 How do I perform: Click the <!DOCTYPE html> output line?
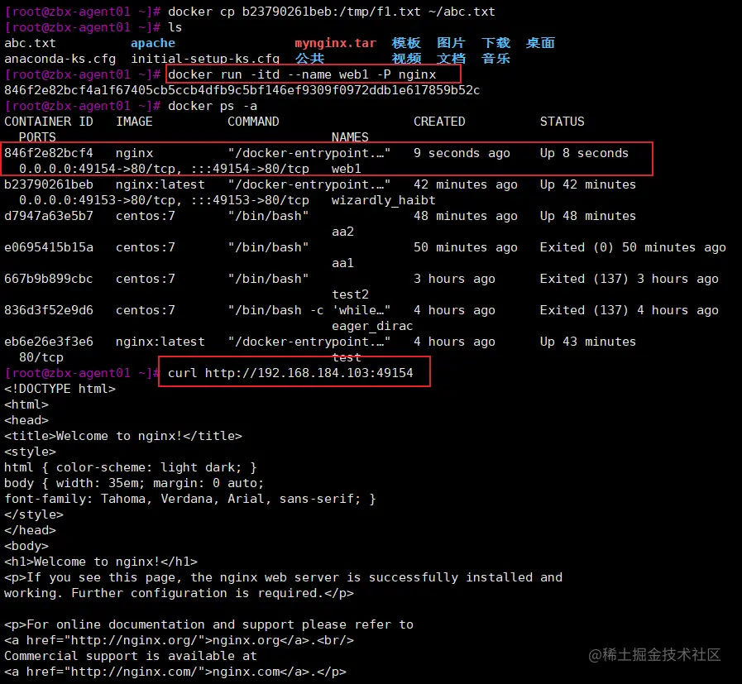coord(60,389)
